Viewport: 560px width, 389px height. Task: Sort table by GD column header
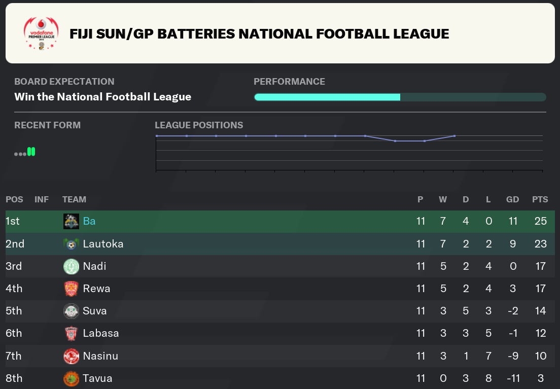coord(512,199)
